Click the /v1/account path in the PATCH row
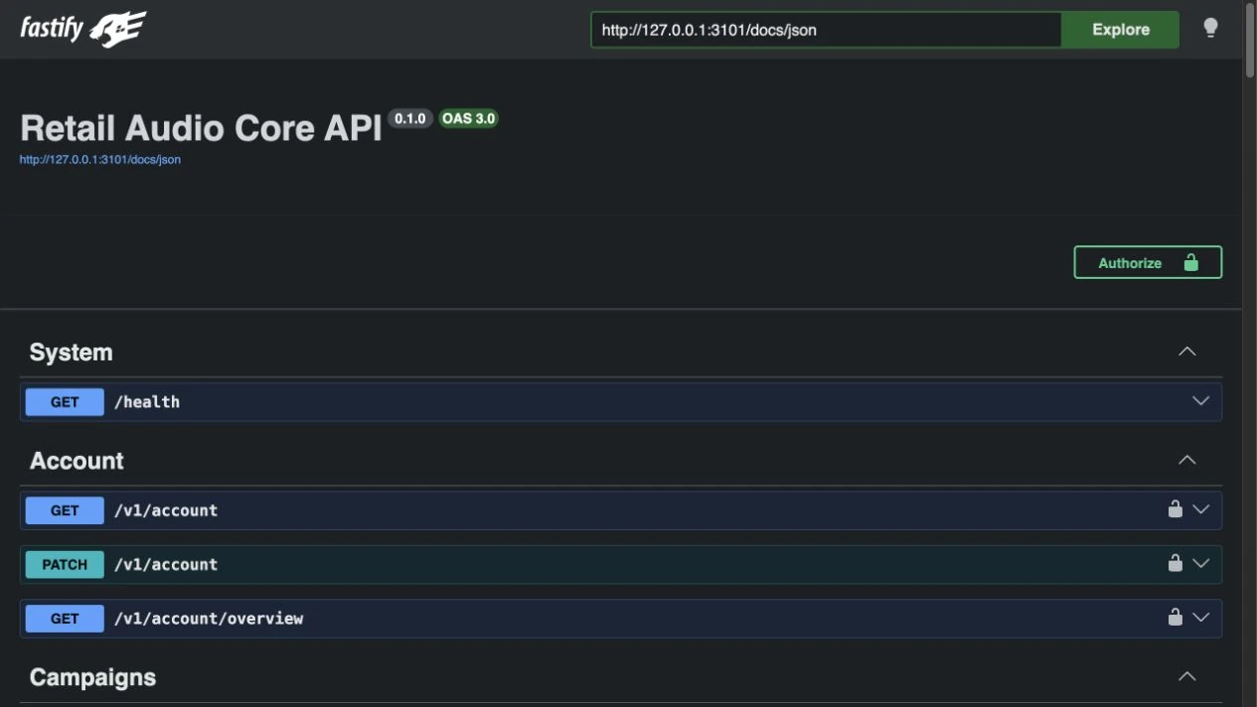 point(166,564)
